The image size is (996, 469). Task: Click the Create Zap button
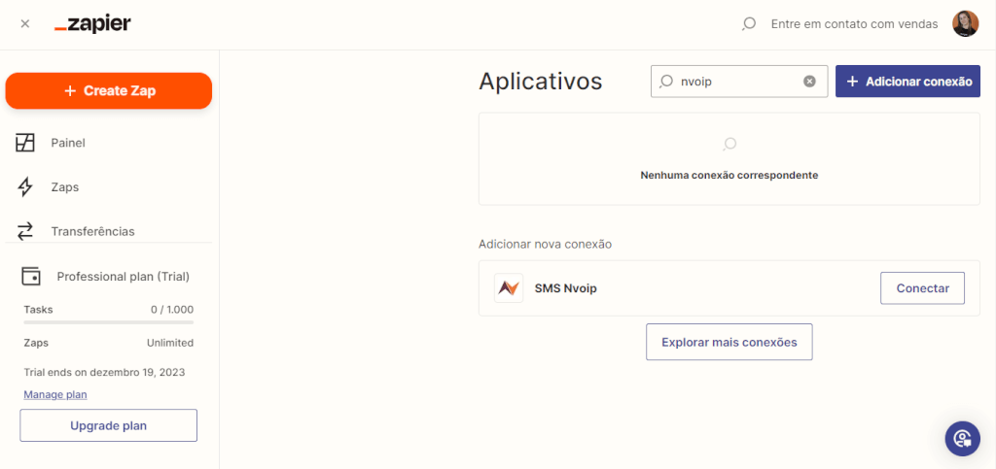pos(109,90)
